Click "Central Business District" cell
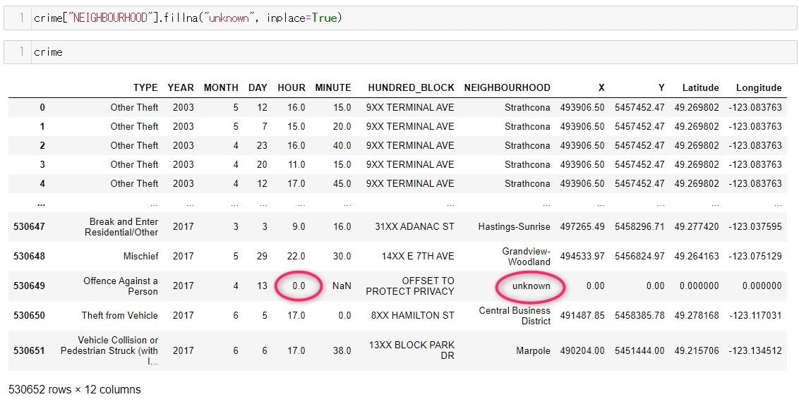 (x=515, y=315)
